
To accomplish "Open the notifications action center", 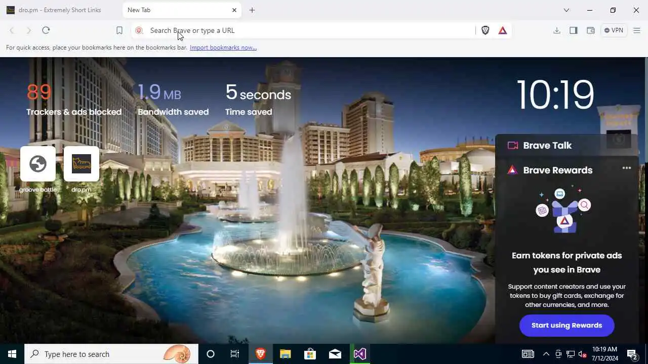I will coord(632,354).
